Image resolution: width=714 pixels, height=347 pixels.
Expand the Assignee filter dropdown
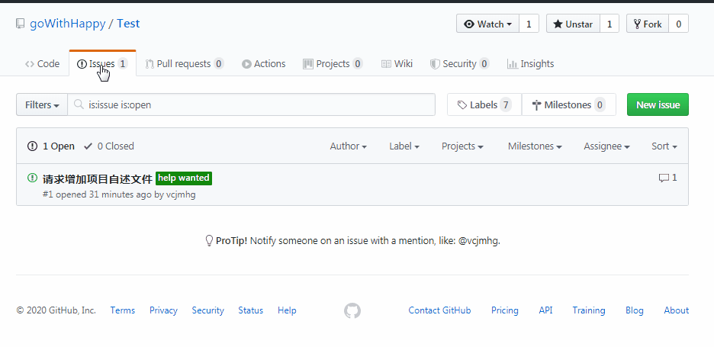[606, 146]
